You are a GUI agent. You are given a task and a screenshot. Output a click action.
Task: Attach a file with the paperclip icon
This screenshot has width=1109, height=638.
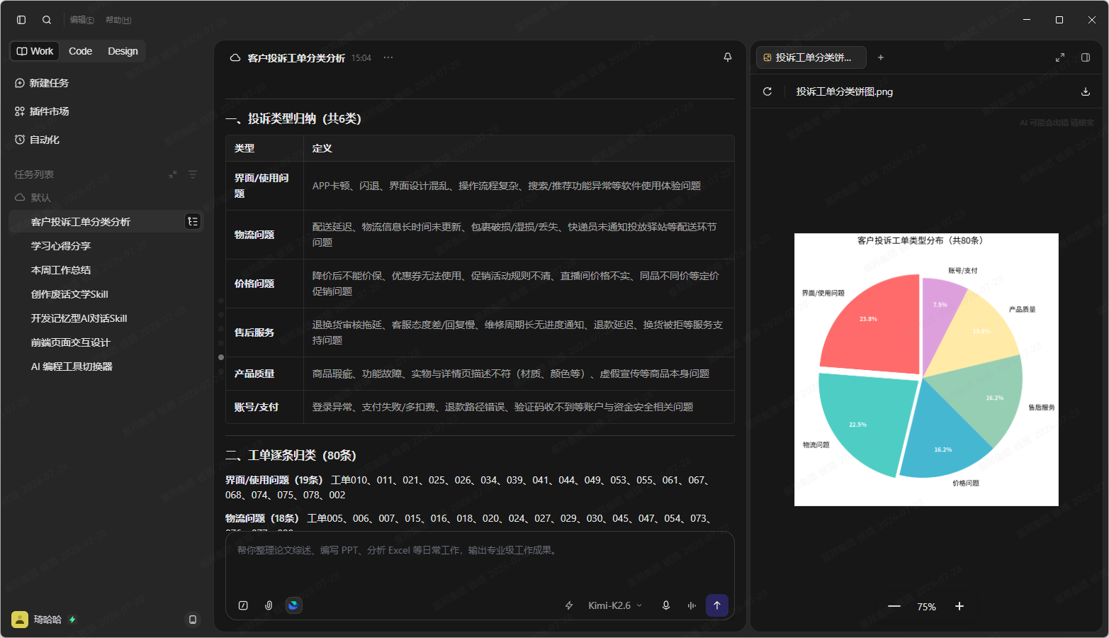269,605
